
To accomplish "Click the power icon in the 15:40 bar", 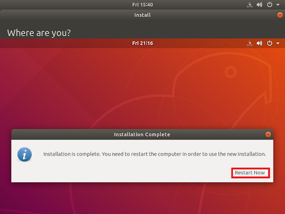I will [x=269, y=4].
